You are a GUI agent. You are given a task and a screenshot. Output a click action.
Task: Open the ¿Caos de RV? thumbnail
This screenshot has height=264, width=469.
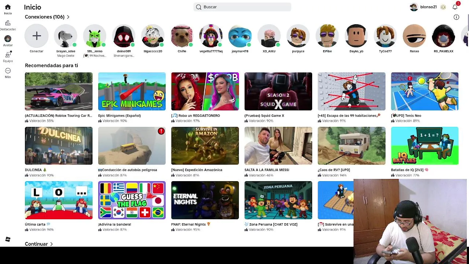(x=351, y=146)
